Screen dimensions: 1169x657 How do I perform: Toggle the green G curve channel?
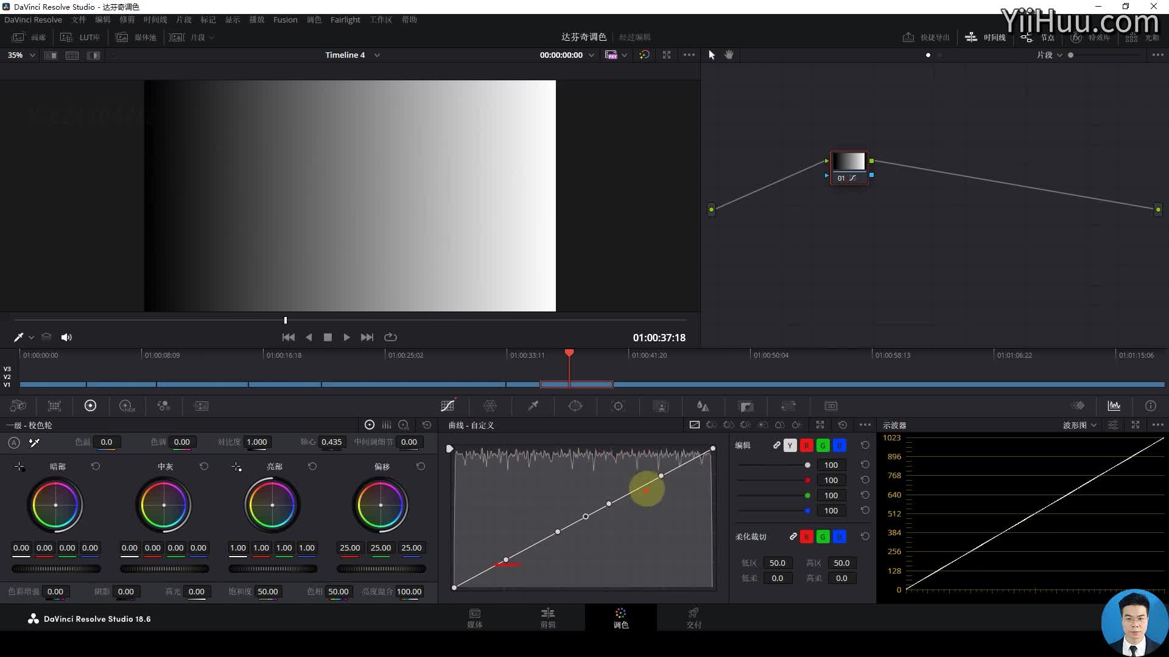[823, 446]
